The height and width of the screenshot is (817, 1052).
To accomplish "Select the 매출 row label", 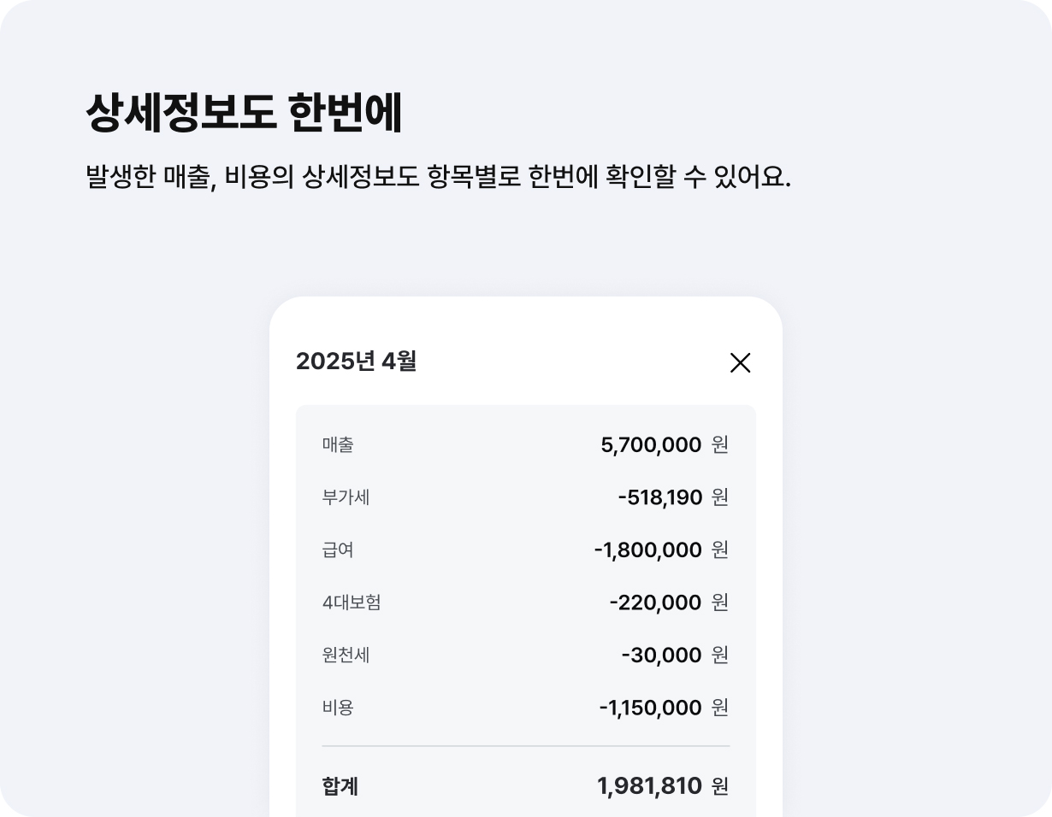I will (x=338, y=444).
